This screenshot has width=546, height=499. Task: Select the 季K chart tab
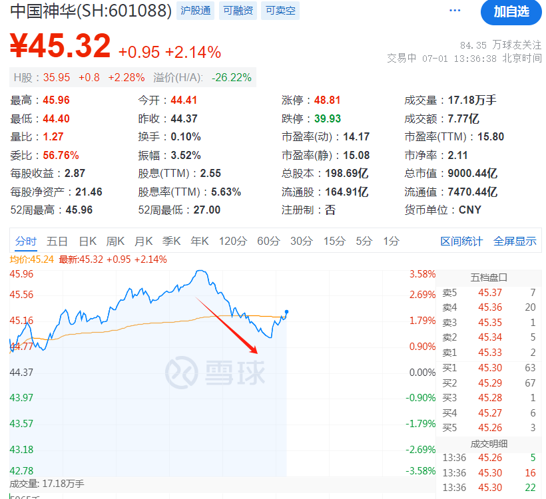pyautogui.click(x=172, y=241)
